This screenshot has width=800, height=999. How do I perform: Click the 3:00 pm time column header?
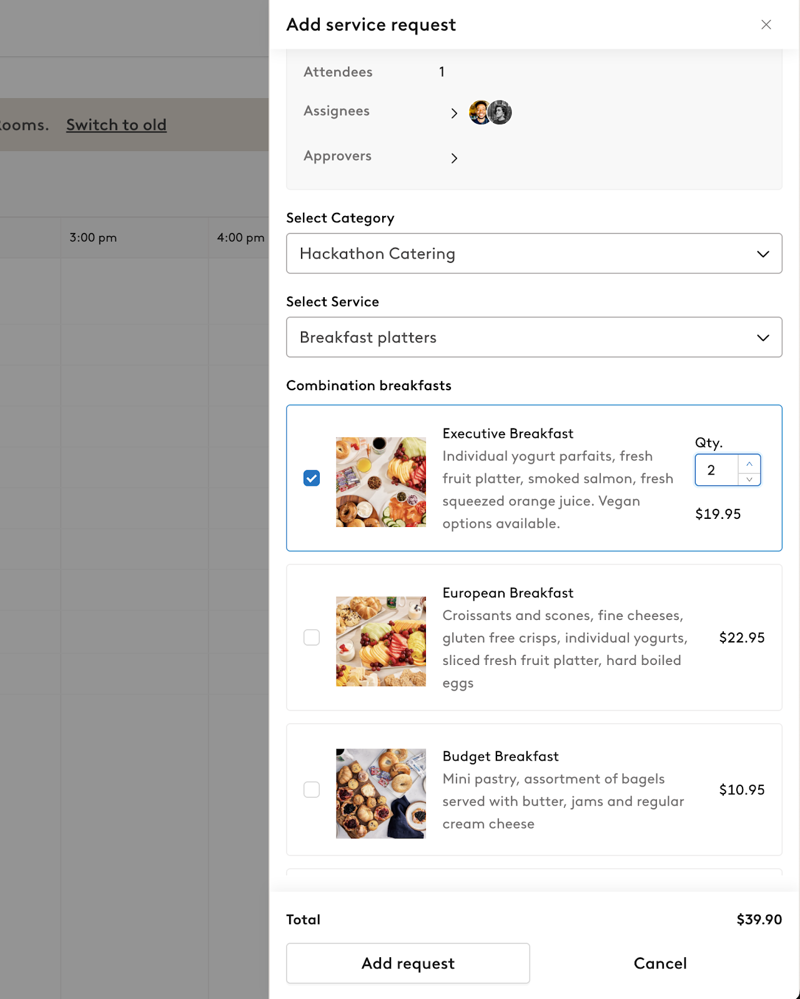click(93, 238)
